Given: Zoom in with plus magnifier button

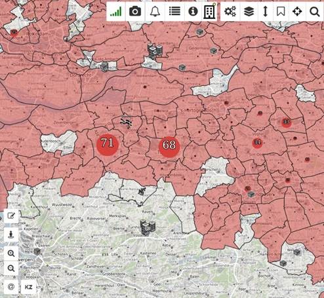Looking at the screenshot, I should [11, 253].
